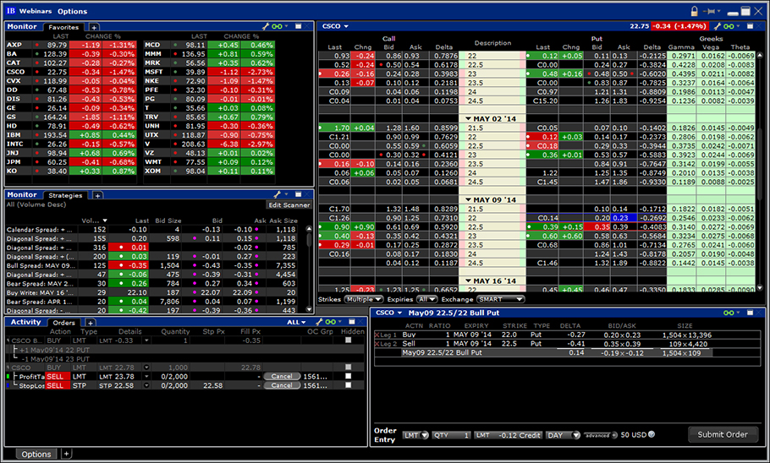Click the advanced plus icon in Order Entry
Screen dimensions: 770x463
pos(614,435)
